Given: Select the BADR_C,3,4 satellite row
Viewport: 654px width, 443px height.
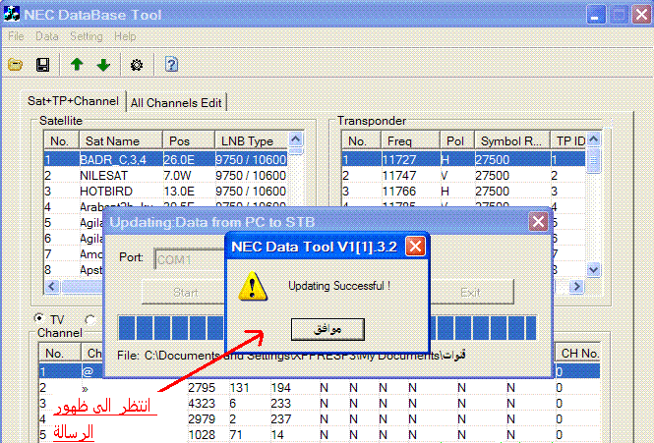Looking at the screenshot, I should [x=165, y=159].
